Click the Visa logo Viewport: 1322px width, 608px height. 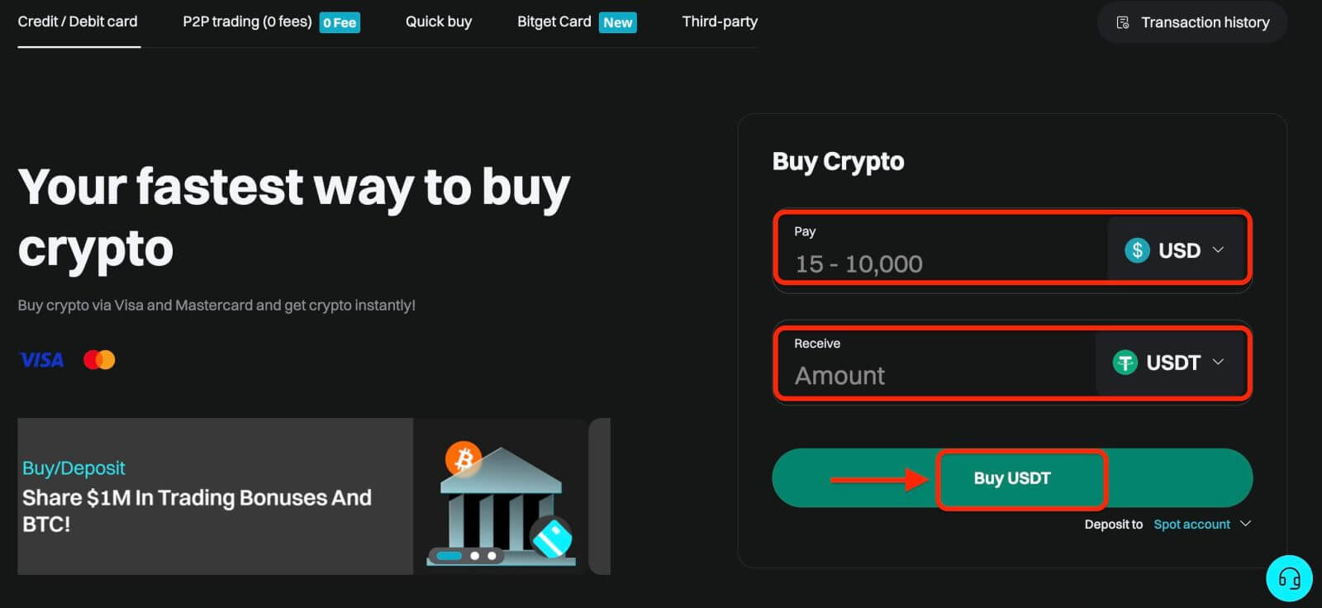click(x=41, y=360)
